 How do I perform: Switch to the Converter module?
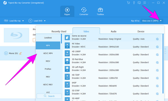pos(84,12)
